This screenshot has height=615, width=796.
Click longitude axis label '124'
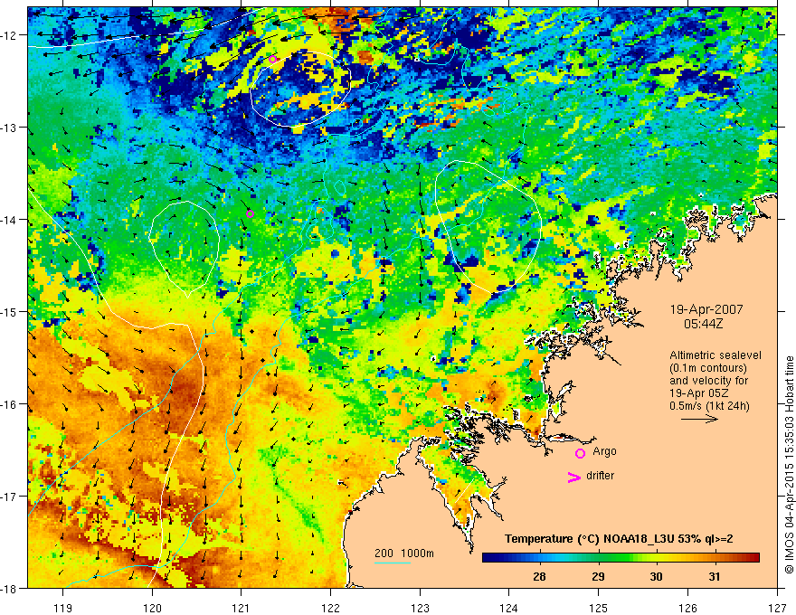pyautogui.click(x=509, y=608)
